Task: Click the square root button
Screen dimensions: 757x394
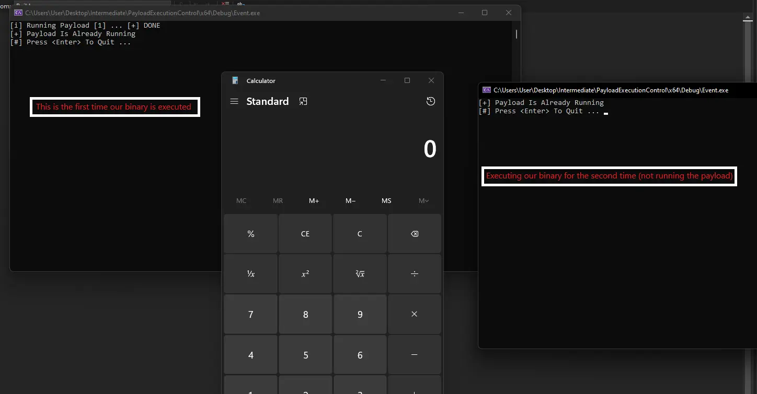Action: [360, 273]
